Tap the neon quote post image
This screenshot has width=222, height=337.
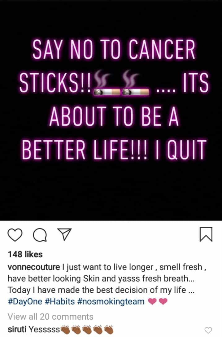coord(111,110)
